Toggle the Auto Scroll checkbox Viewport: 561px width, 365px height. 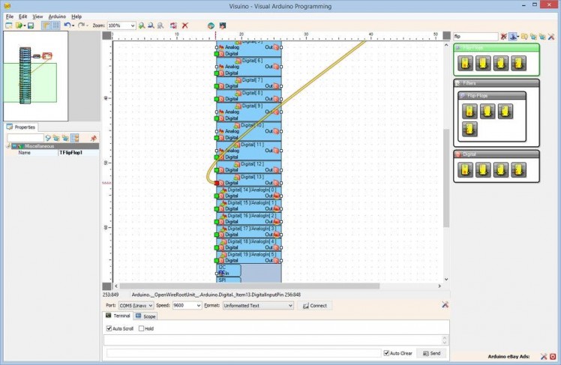coord(109,328)
